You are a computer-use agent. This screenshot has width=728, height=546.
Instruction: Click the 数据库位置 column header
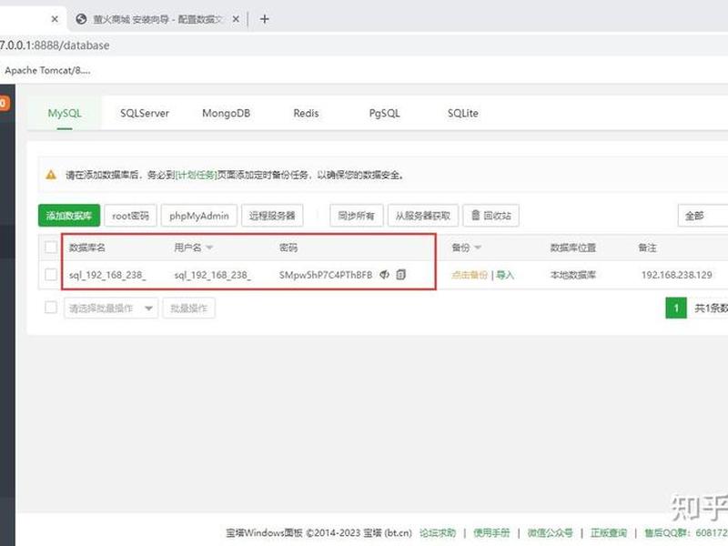tap(573, 248)
